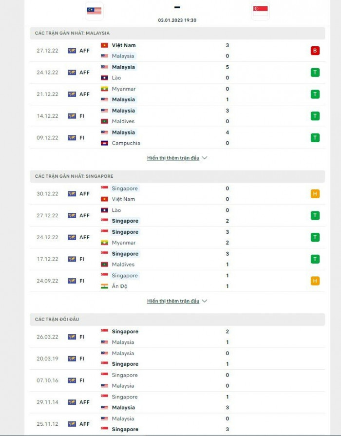Click the green T badge for Malaysia–Lào
Screen dimensions: 341x436
coord(315,73)
